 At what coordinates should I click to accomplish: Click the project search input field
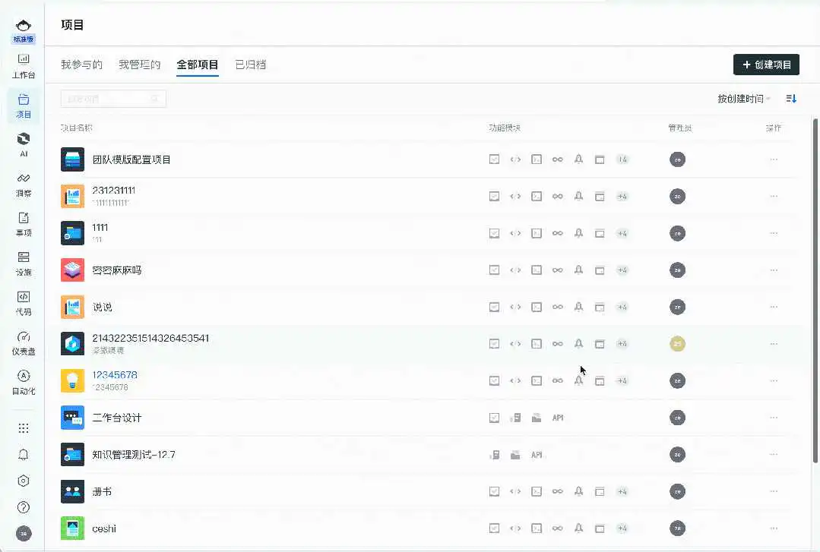coord(106,99)
